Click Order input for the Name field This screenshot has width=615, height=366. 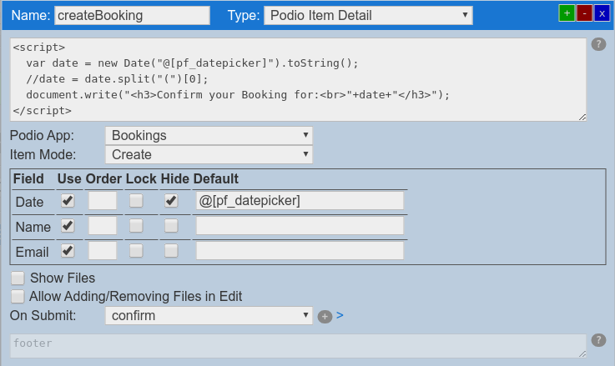click(103, 226)
